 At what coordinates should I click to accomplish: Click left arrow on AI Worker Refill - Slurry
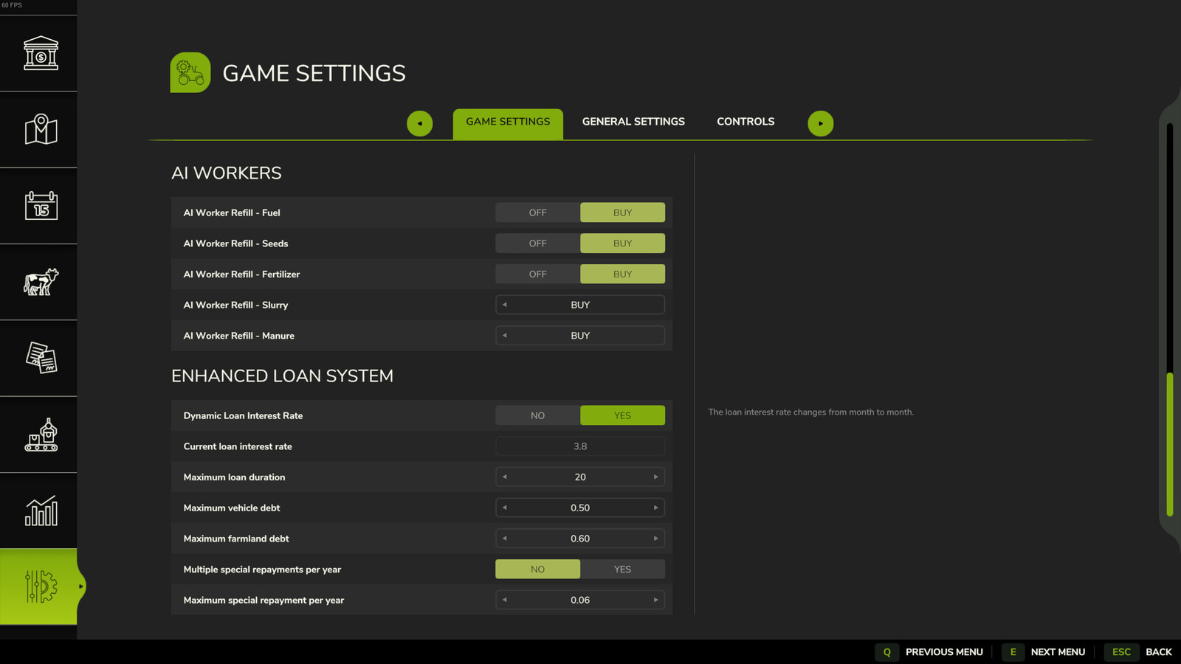[504, 304]
